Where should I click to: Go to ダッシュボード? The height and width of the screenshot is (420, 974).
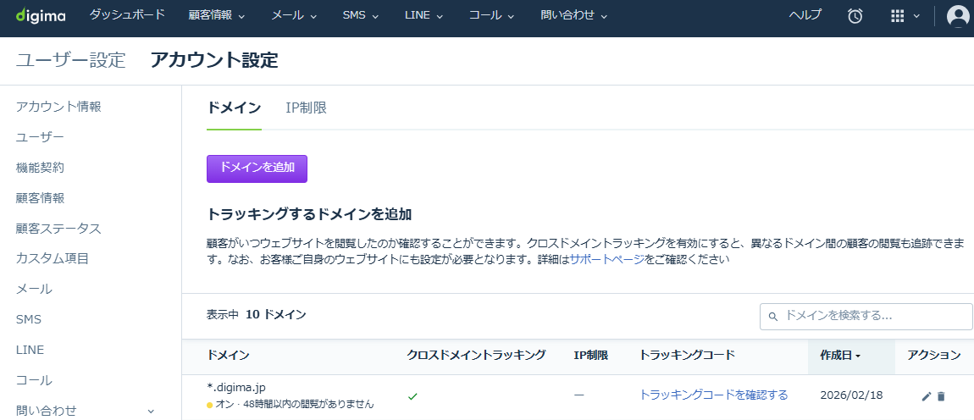(x=127, y=15)
